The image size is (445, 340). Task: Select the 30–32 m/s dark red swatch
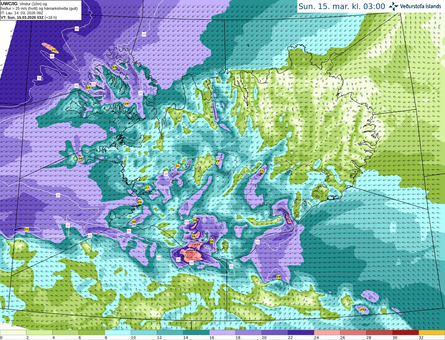406,332
